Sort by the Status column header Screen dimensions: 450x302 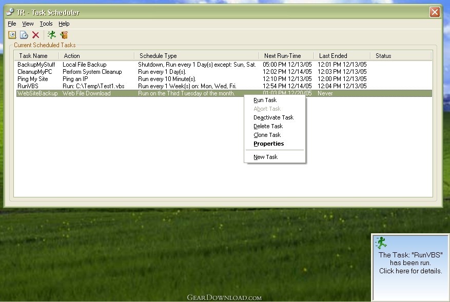click(401, 56)
